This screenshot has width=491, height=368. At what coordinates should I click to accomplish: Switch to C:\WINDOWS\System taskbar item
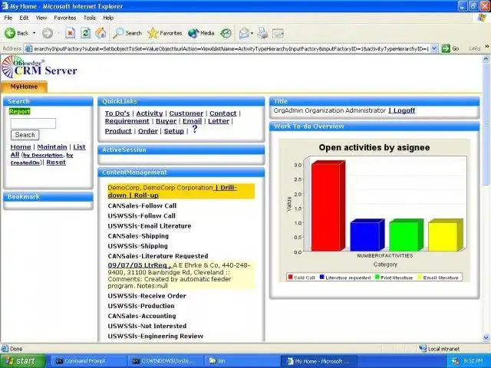pyautogui.click(x=165, y=361)
